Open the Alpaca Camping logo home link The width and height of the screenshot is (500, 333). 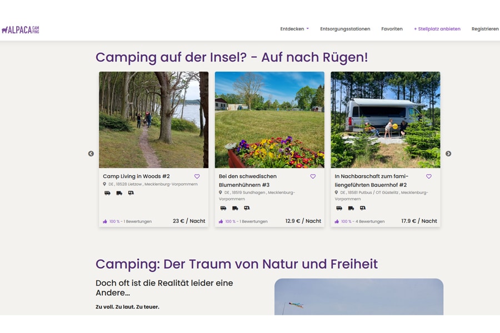21,29
